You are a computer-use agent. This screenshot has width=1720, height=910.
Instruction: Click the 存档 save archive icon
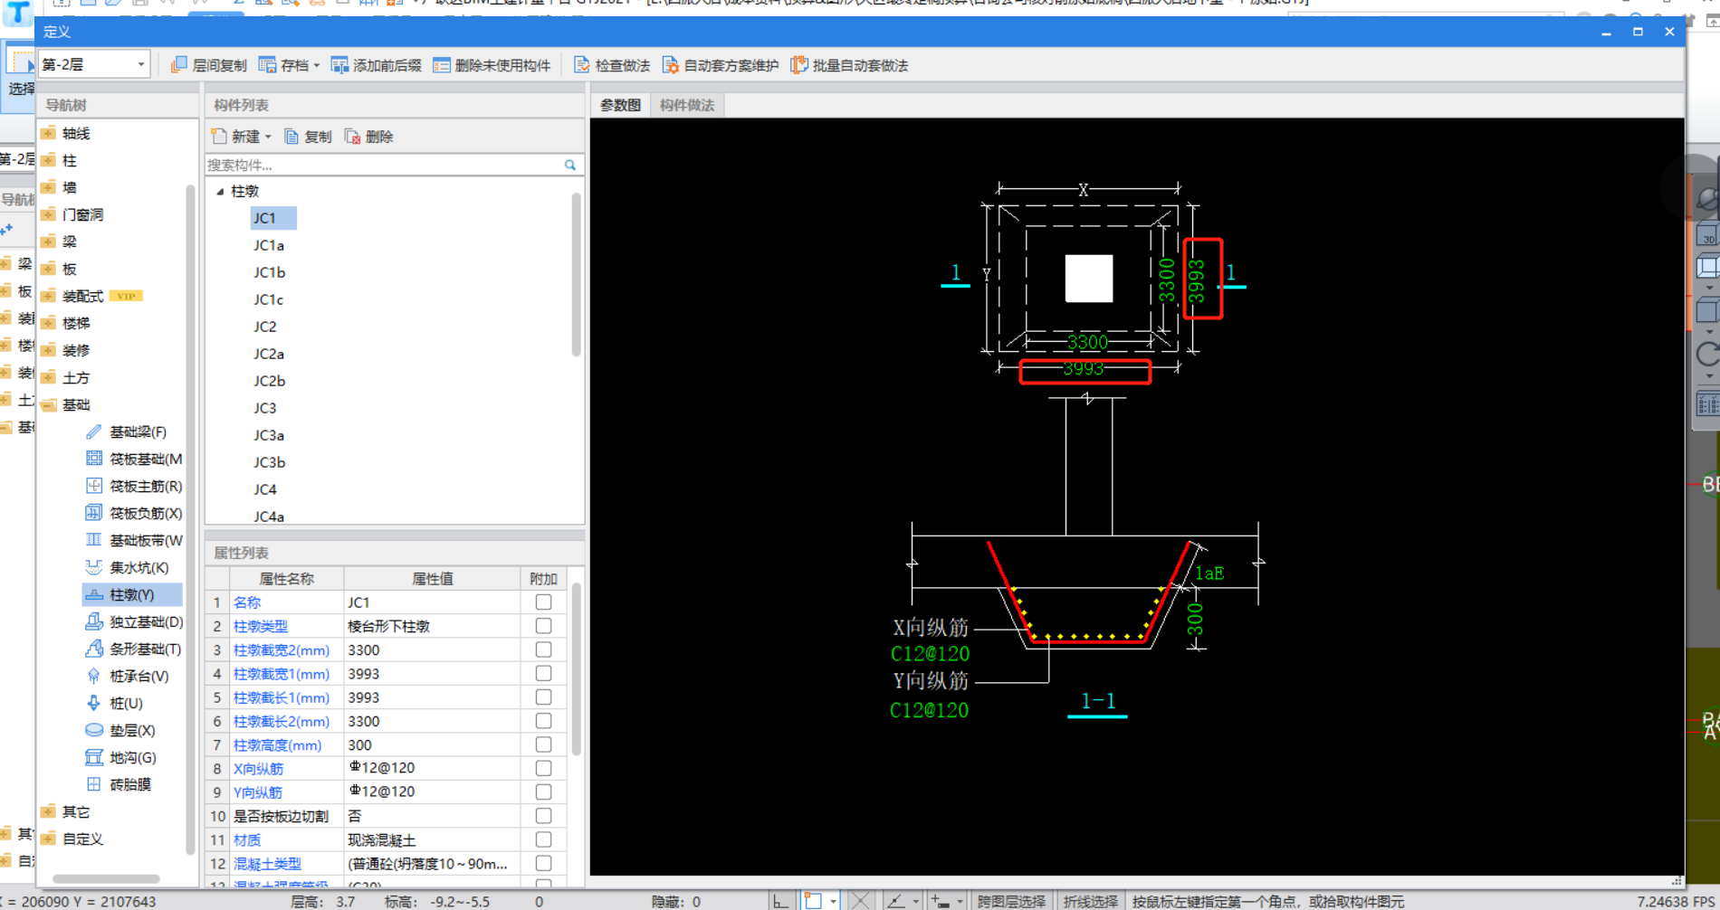[267, 65]
